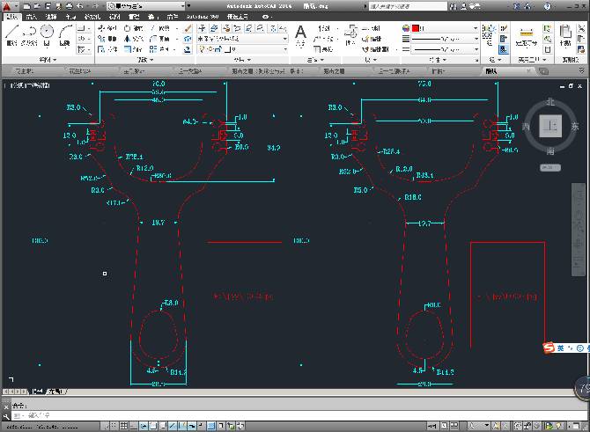Screen dimensions: 590x432
Task: Click the Sogou input method S icon
Action: point(549,348)
